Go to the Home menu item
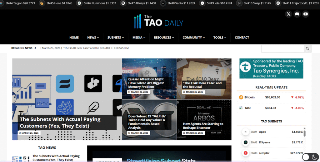Viewport: 320px width, 162px height. point(74,38)
